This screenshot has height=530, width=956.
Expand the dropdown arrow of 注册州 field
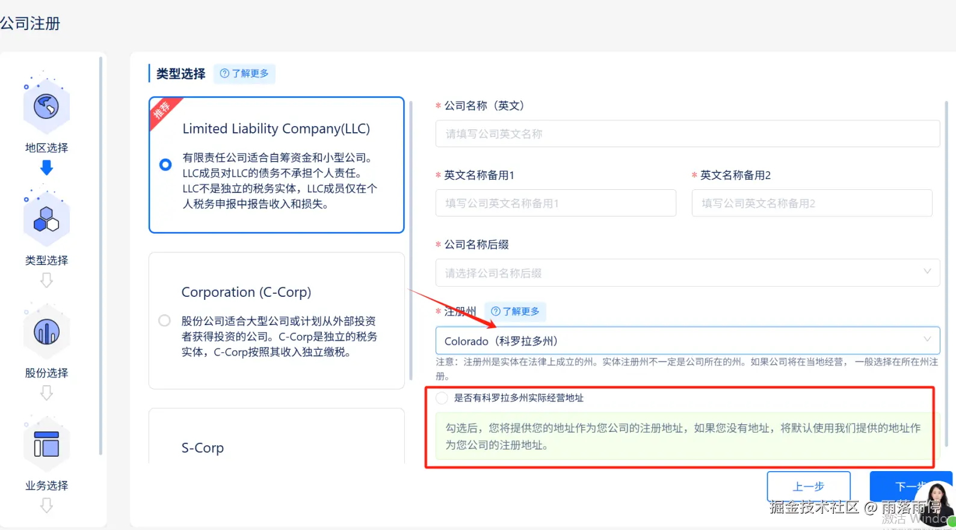pos(927,340)
